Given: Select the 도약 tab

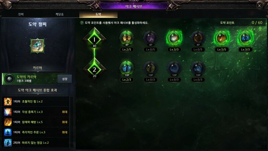Looking at the screenshot, I should point(98,14).
